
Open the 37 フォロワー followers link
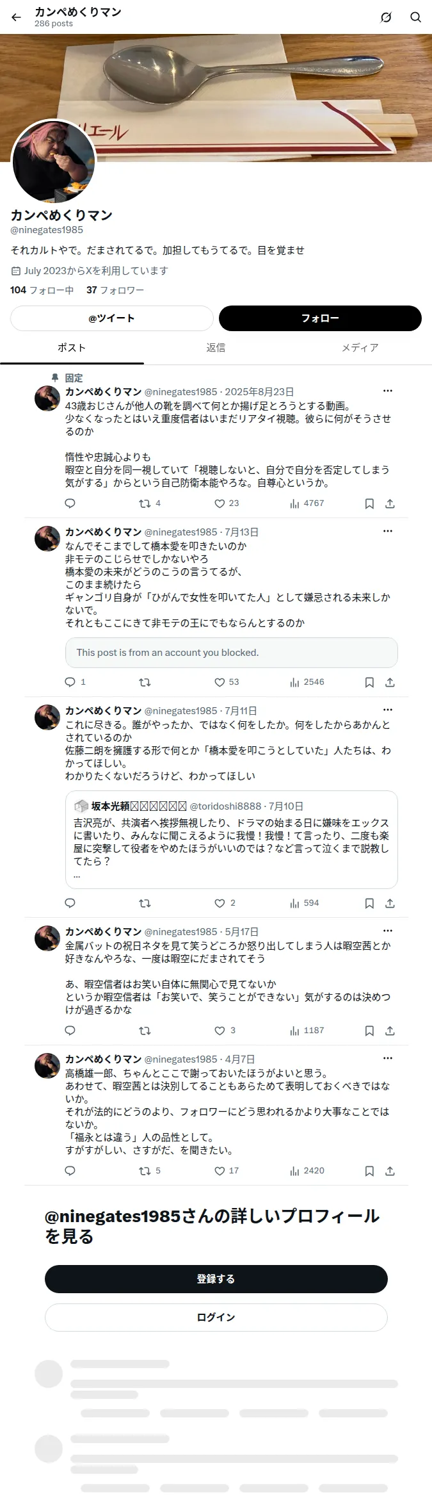point(115,290)
